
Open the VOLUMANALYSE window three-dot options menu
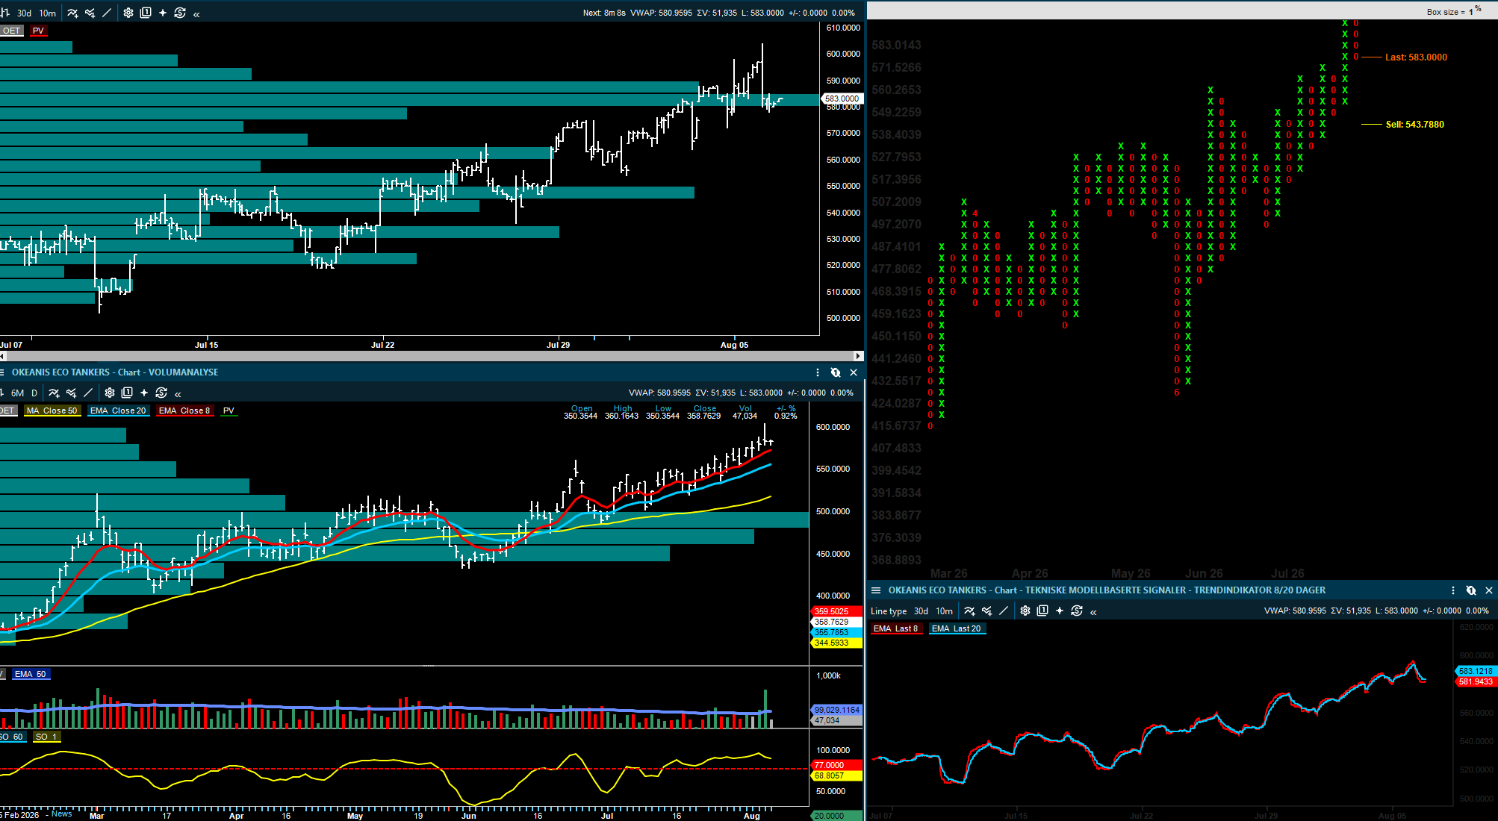click(x=818, y=372)
